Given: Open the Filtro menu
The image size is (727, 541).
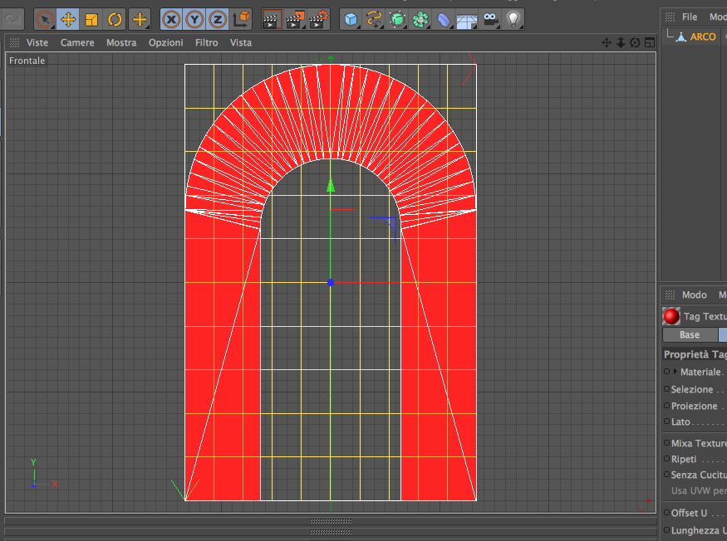Looking at the screenshot, I should tap(207, 42).
